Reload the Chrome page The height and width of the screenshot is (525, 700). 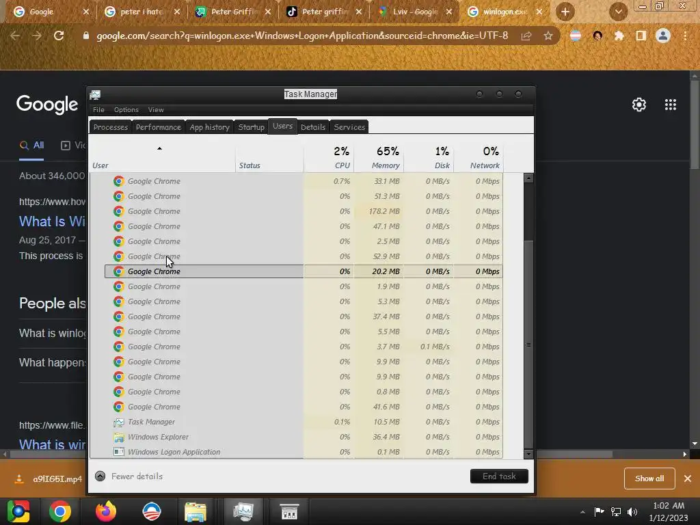[59, 36]
